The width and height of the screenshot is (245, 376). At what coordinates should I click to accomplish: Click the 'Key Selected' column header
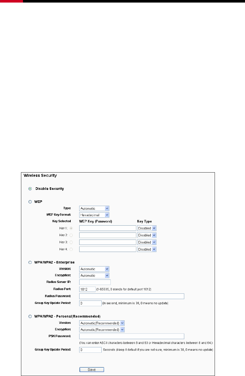click(x=61, y=221)
